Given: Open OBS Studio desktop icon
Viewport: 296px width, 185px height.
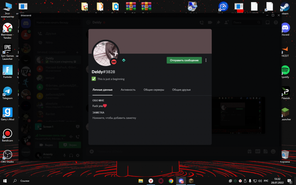Looking at the screenshot, I should coord(8,156).
